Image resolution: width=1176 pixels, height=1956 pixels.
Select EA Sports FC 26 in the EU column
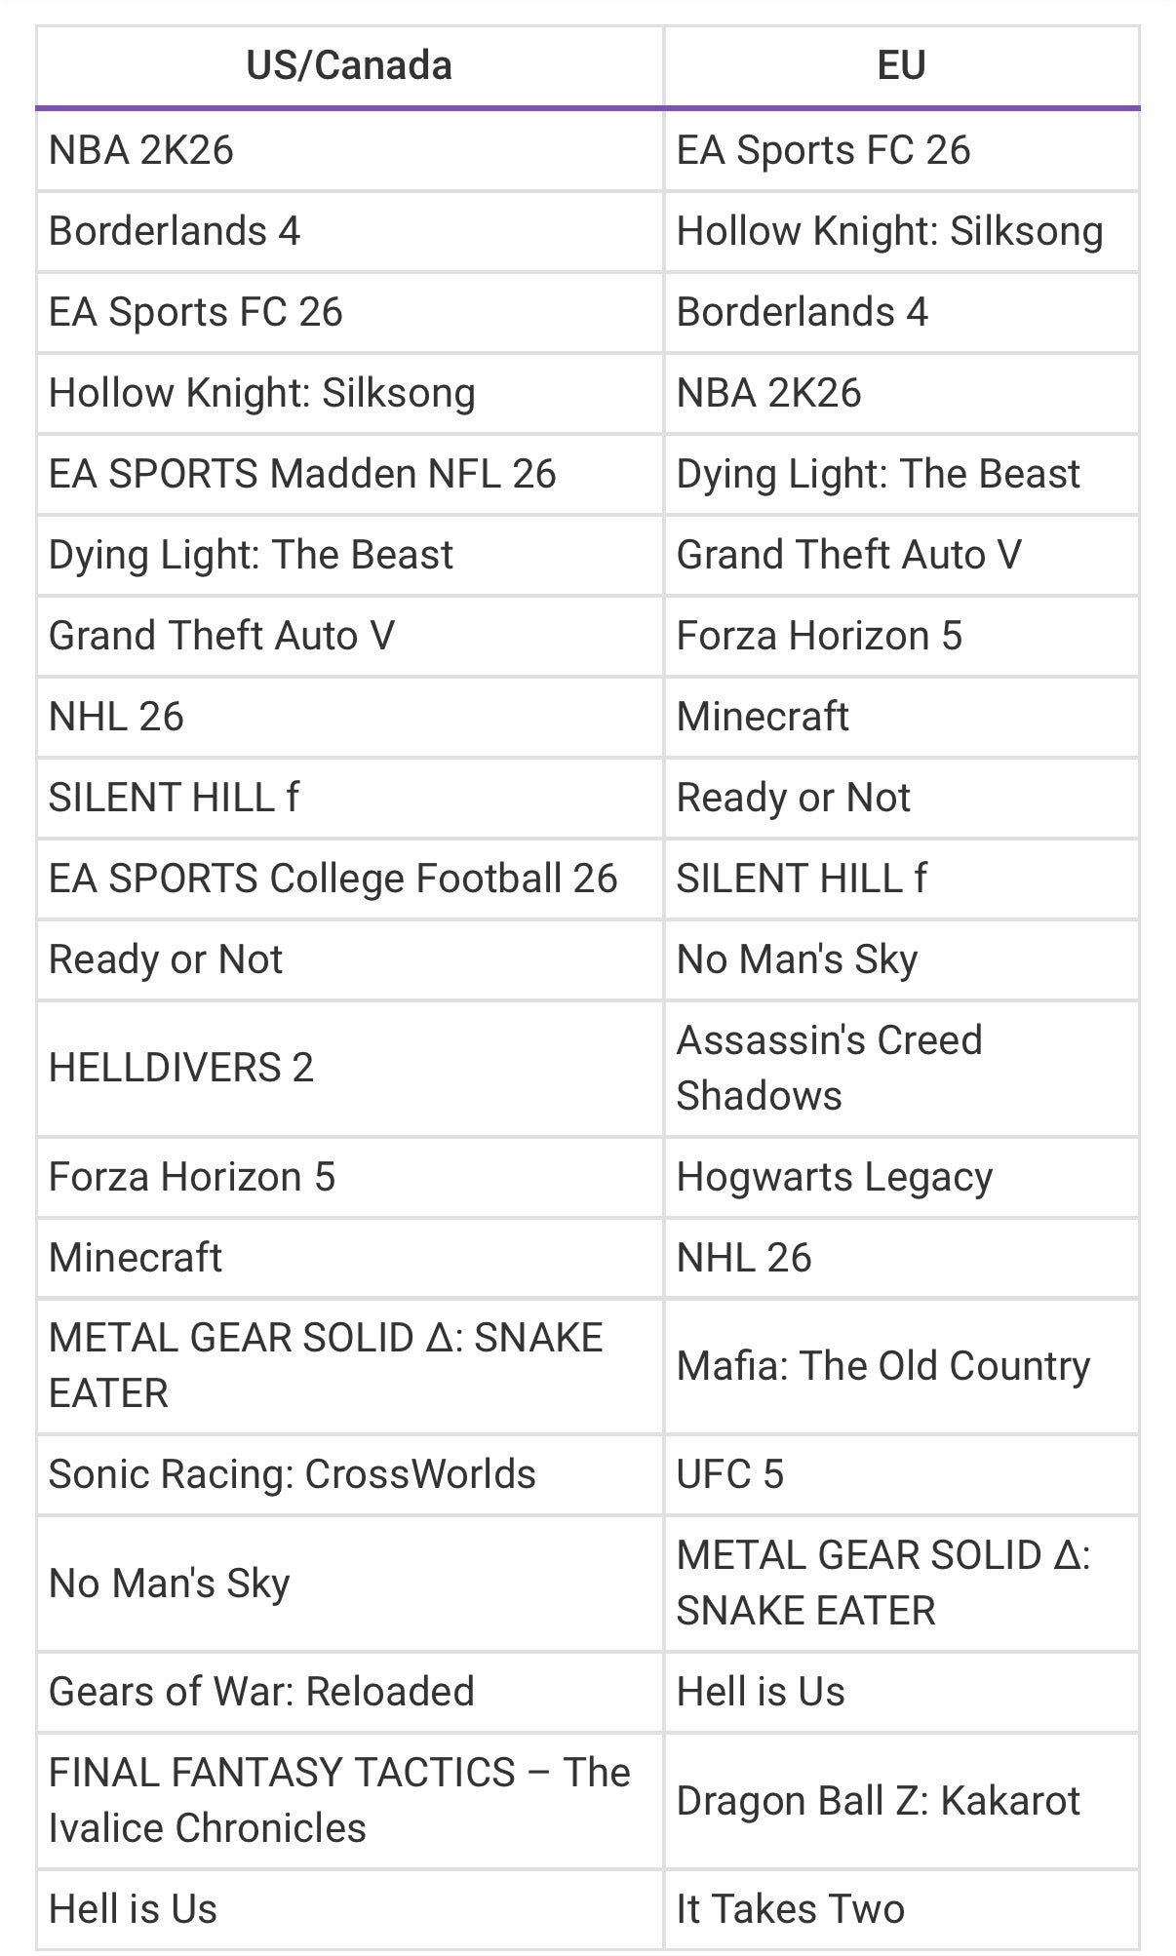(823, 150)
